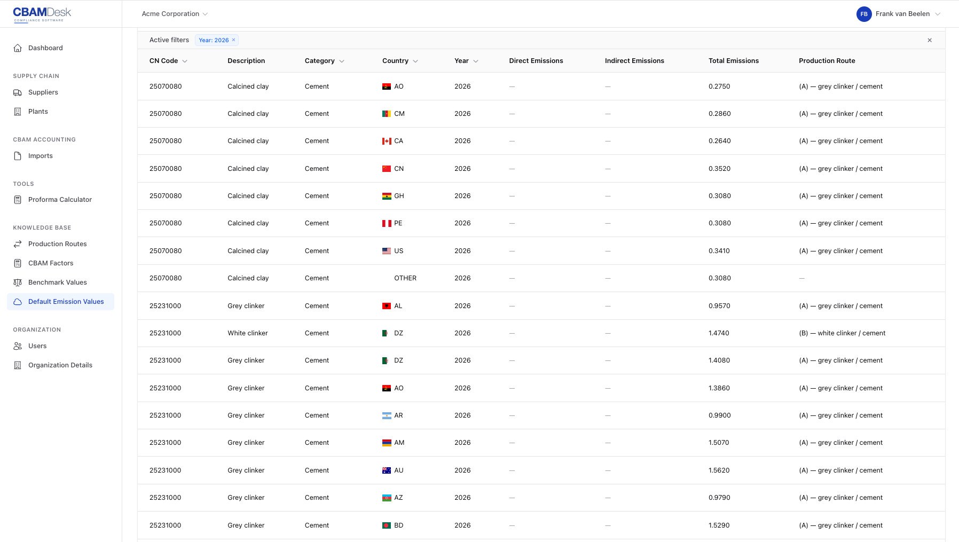Open the Year column dropdown
Viewport: 959px width, 542px height.
[x=476, y=61]
